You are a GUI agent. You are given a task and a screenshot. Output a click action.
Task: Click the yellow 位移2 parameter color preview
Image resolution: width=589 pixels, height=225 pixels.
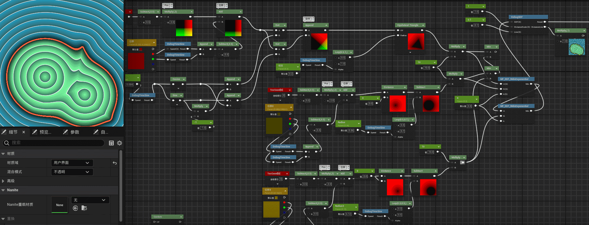pos(274,126)
